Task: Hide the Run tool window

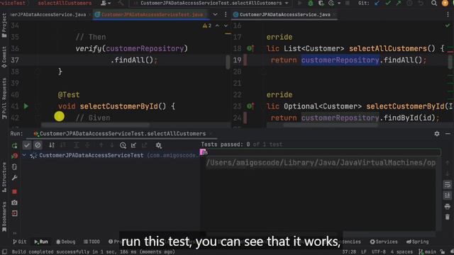Action: [448, 134]
